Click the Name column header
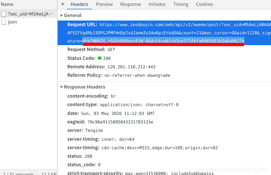271x175 pixels. 7,4
